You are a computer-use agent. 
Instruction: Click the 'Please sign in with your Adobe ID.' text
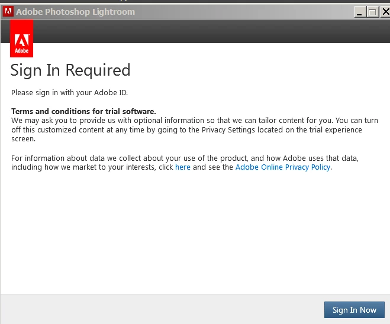pyautogui.click(x=69, y=93)
